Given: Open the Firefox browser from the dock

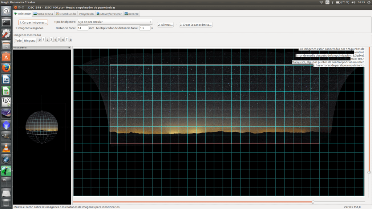Looking at the screenshot, I should [6, 68].
